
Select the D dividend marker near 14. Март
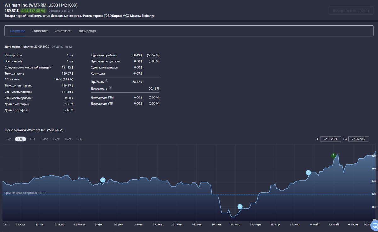(240, 206)
